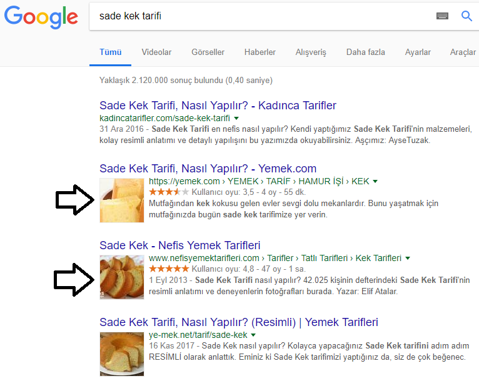Click the Google logo

click(41, 17)
